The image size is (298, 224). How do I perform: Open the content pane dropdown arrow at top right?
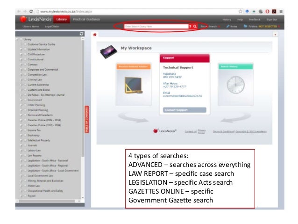pos(275,35)
